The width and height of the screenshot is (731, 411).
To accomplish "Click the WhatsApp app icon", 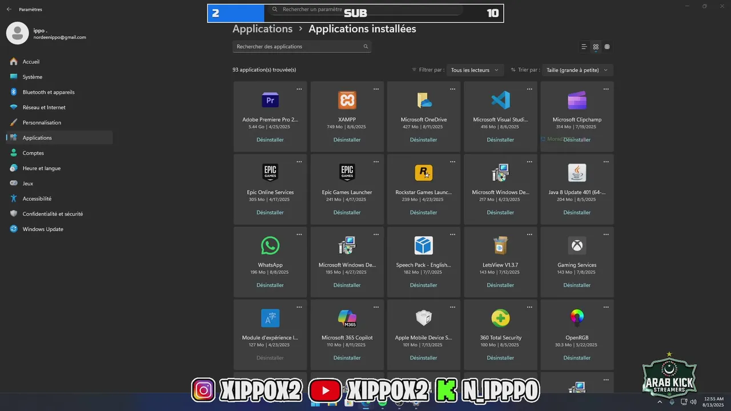I will pyautogui.click(x=270, y=245).
